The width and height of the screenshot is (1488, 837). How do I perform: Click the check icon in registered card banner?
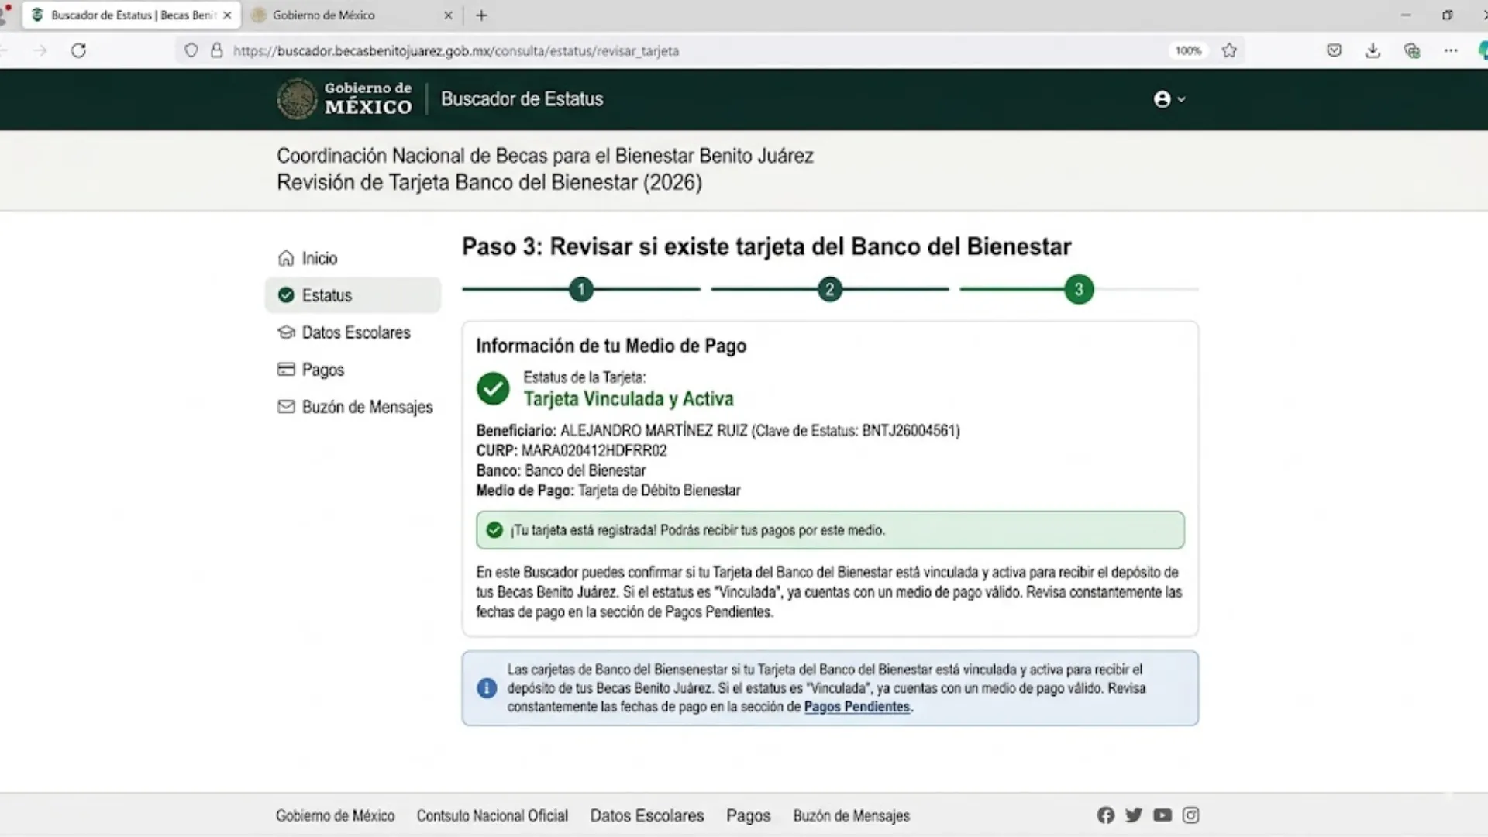coord(494,530)
